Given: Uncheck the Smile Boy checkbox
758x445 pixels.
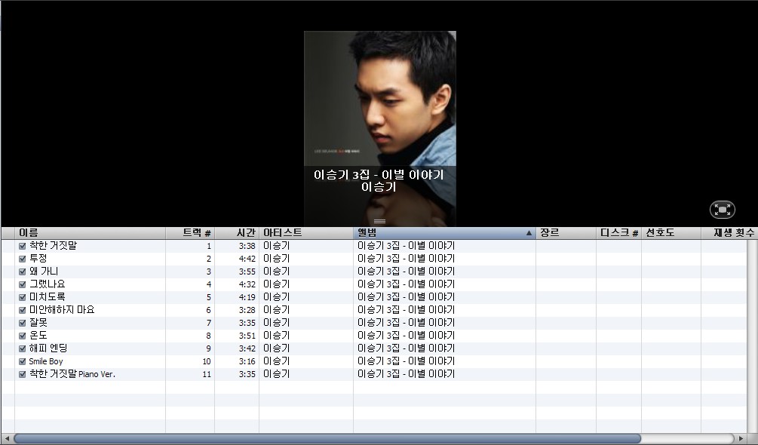Looking at the screenshot, I should (22, 361).
